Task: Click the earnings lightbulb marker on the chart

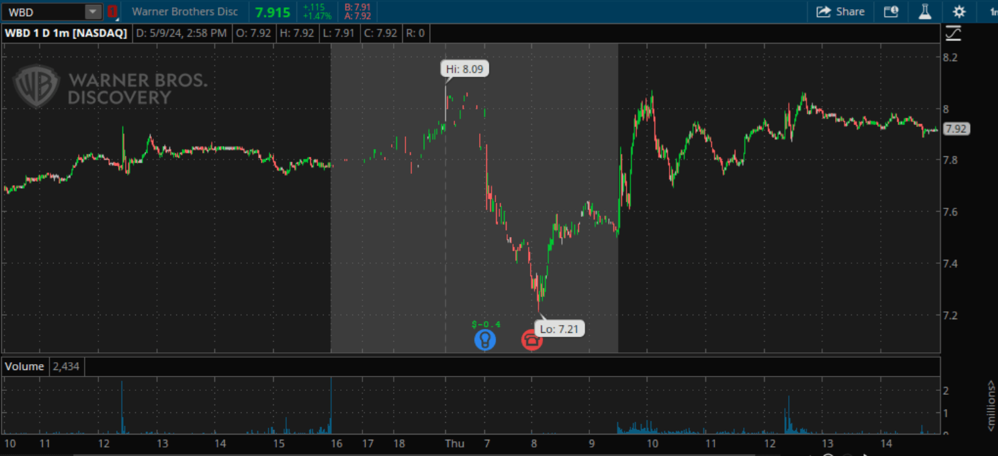Action: [x=485, y=339]
